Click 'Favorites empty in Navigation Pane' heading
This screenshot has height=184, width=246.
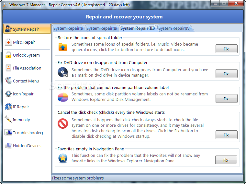91,149
